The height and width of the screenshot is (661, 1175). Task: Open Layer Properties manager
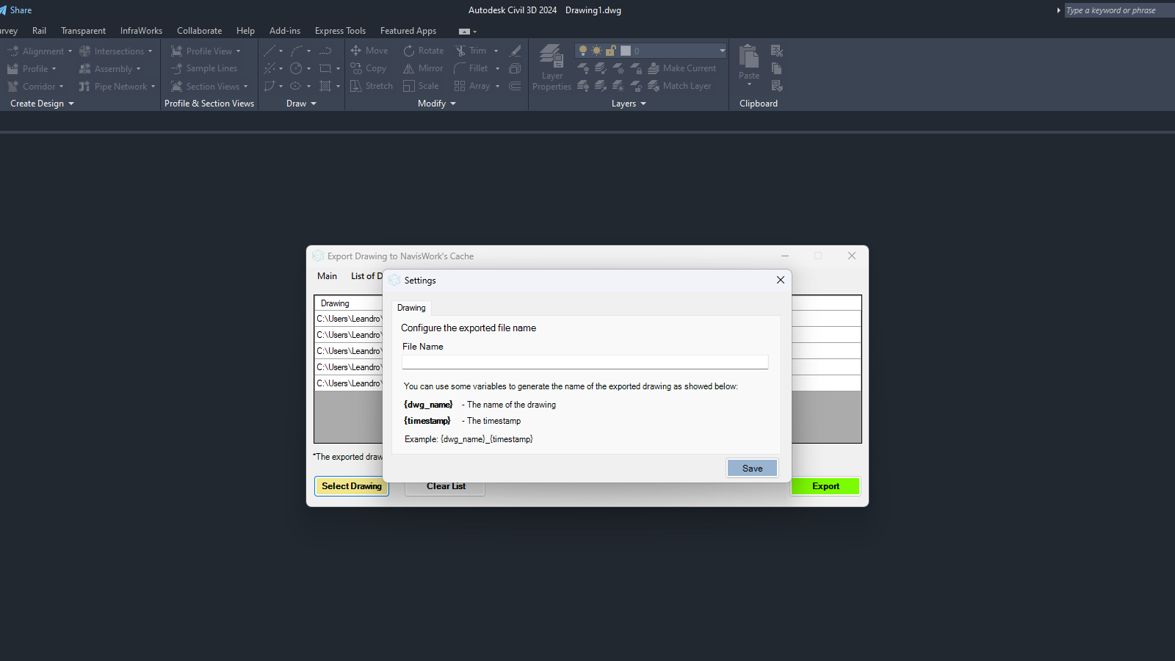pos(552,68)
